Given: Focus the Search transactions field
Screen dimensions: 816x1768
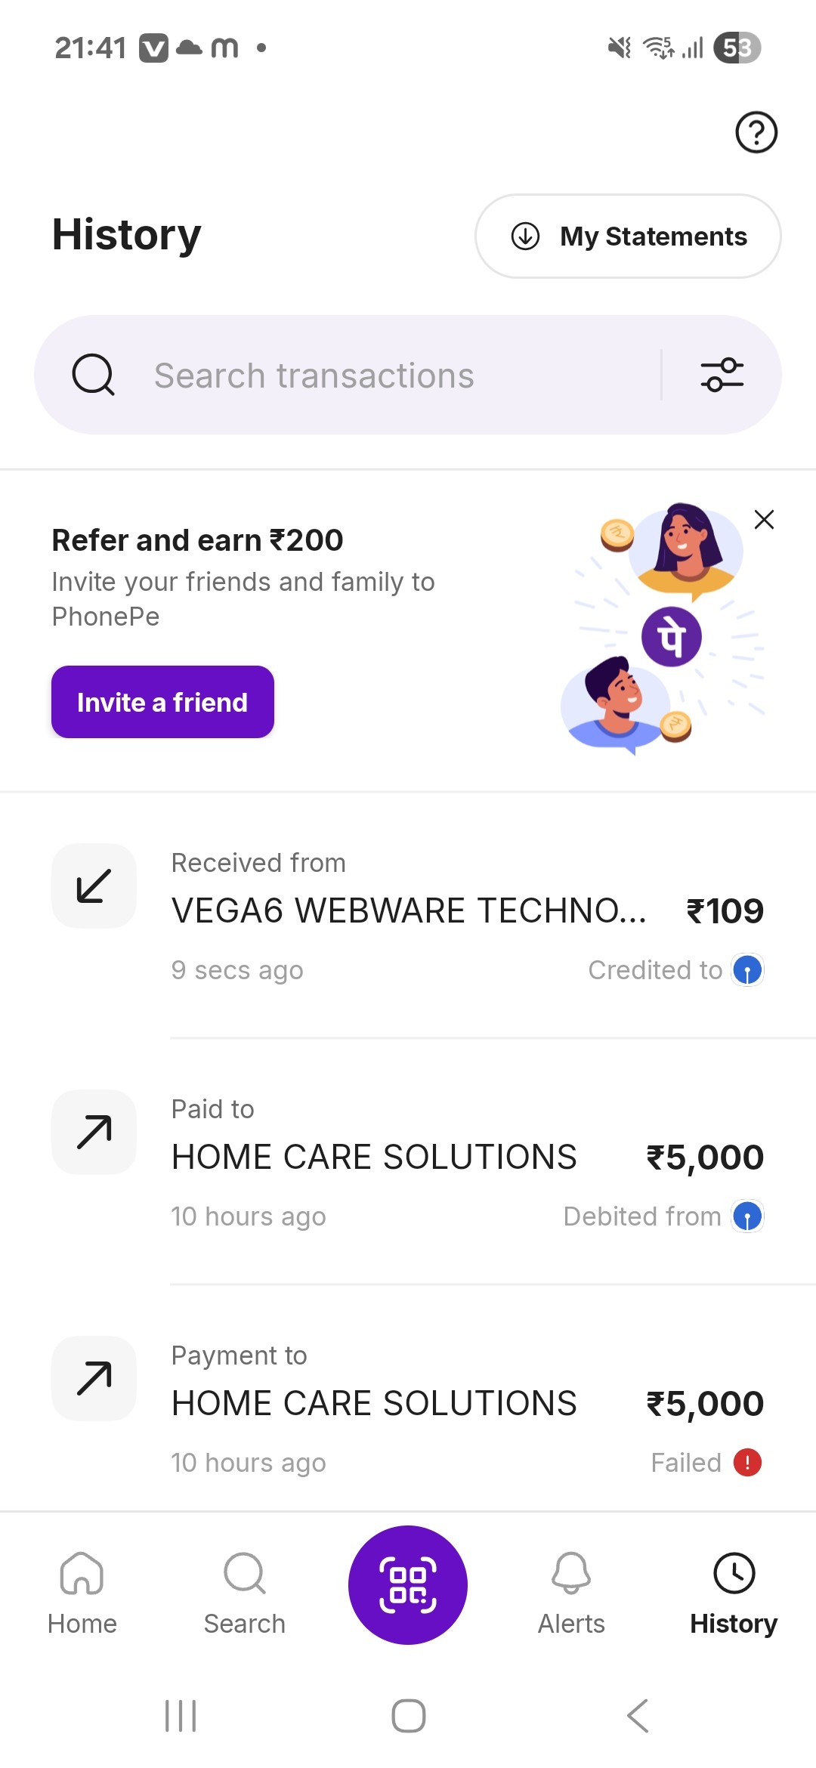Looking at the screenshot, I should tap(393, 376).
